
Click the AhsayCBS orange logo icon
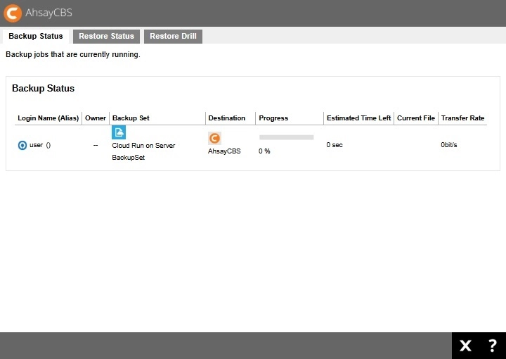(13, 13)
